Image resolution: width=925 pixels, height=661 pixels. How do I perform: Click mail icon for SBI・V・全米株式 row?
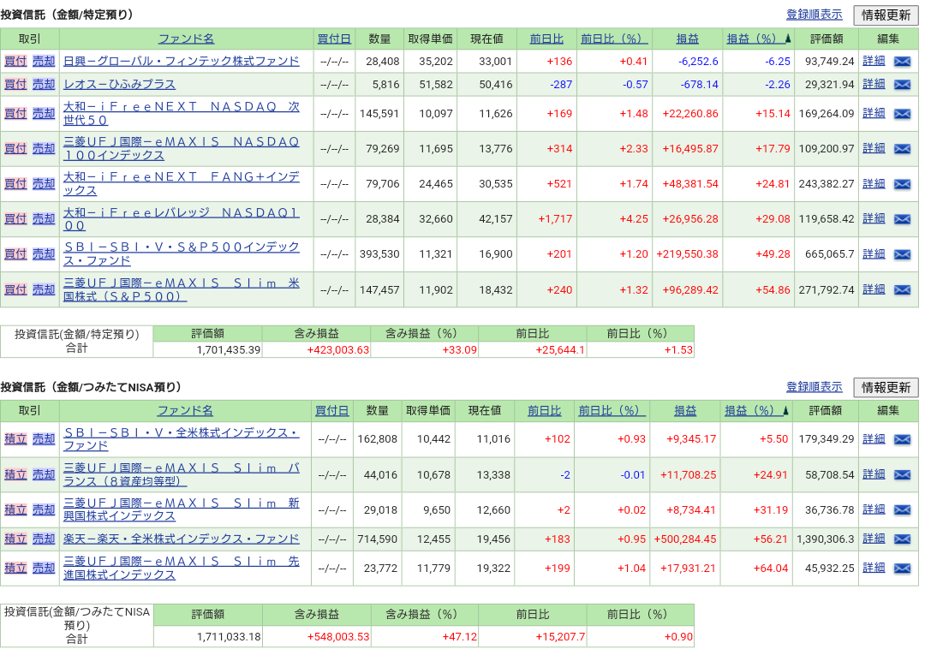coord(902,439)
